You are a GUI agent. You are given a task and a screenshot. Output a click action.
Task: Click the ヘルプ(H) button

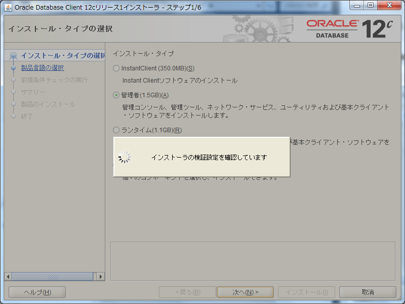(37, 292)
